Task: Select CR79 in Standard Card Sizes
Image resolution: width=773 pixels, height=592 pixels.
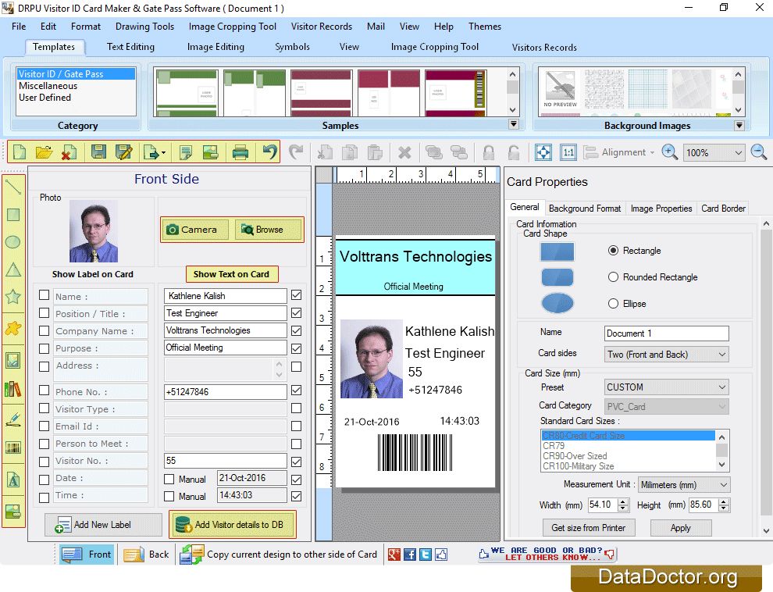Action: (x=628, y=446)
